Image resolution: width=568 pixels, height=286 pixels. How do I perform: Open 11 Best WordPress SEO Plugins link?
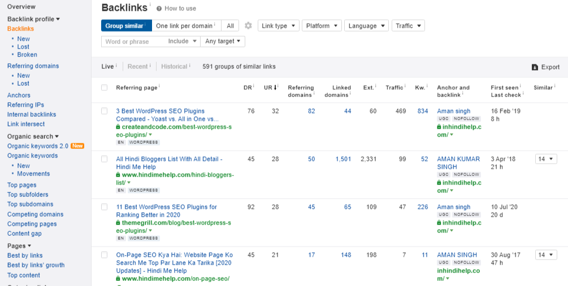pyautogui.click(x=166, y=211)
